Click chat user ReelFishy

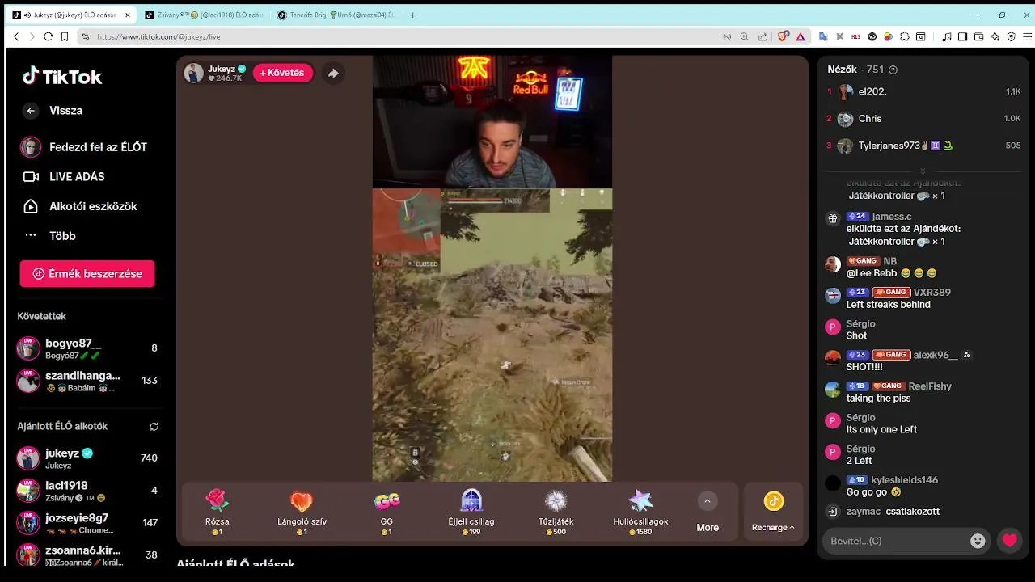930,386
